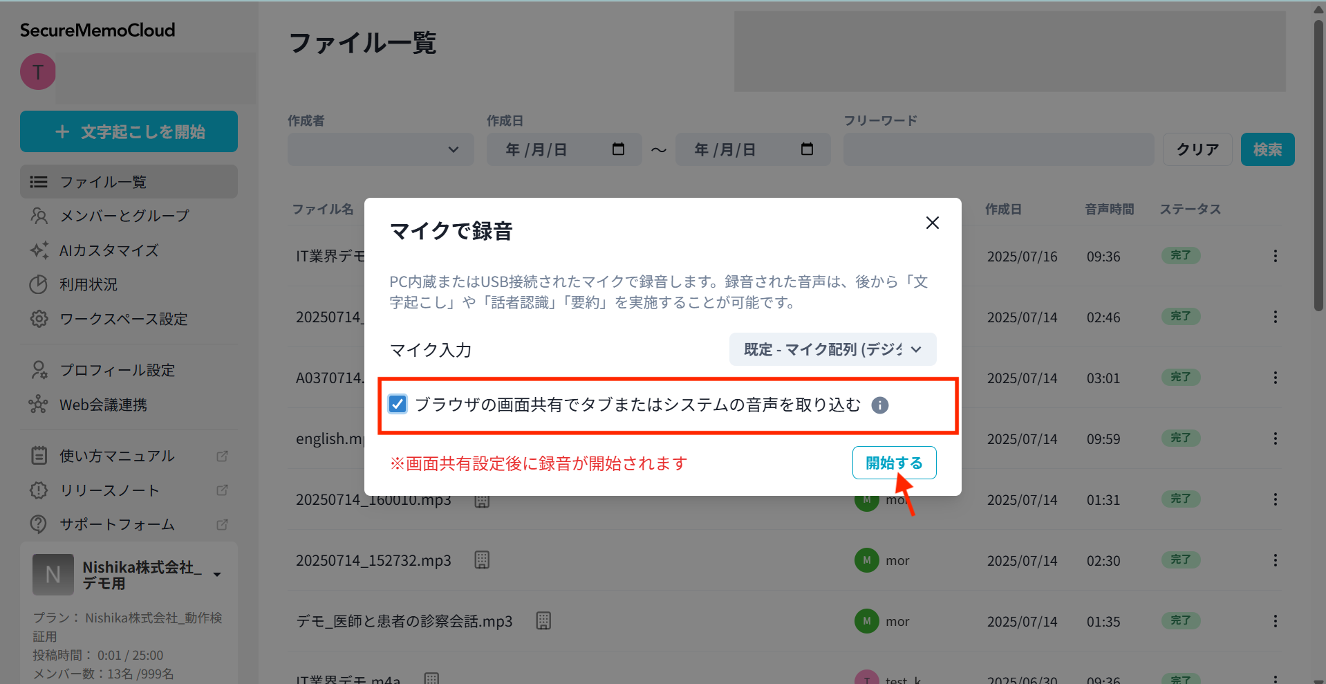Expand the 作成者 filter dropdown
Viewport: 1326px width, 684px height.
[x=380, y=149]
